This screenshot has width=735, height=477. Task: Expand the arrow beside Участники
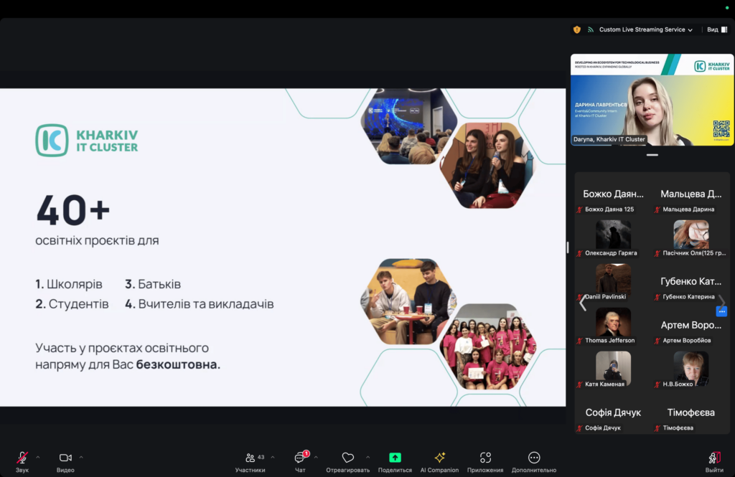pos(273,458)
